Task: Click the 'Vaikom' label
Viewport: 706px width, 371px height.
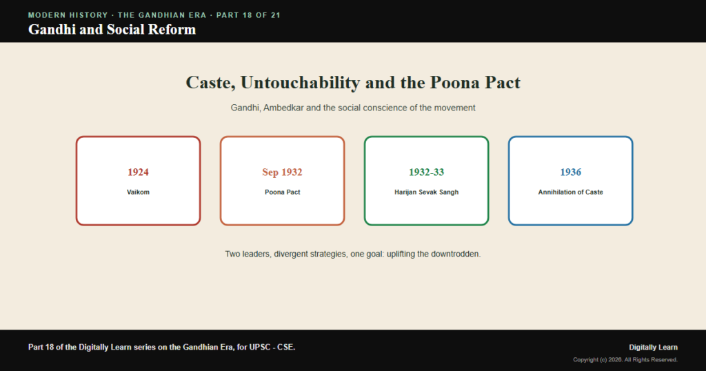Action: [x=138, y=192]
